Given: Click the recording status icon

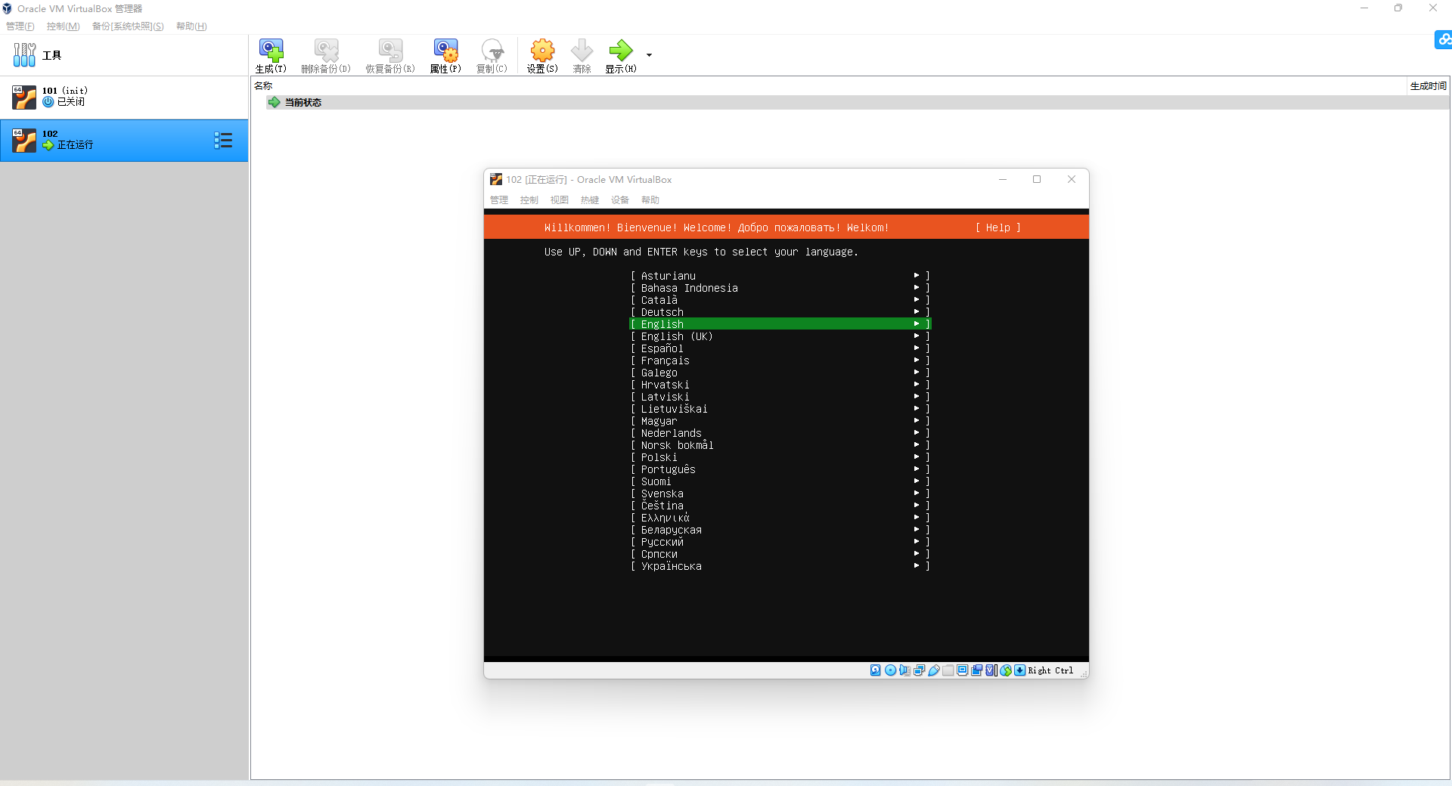Looking at the screenshot, I should [x=977, y=670].
